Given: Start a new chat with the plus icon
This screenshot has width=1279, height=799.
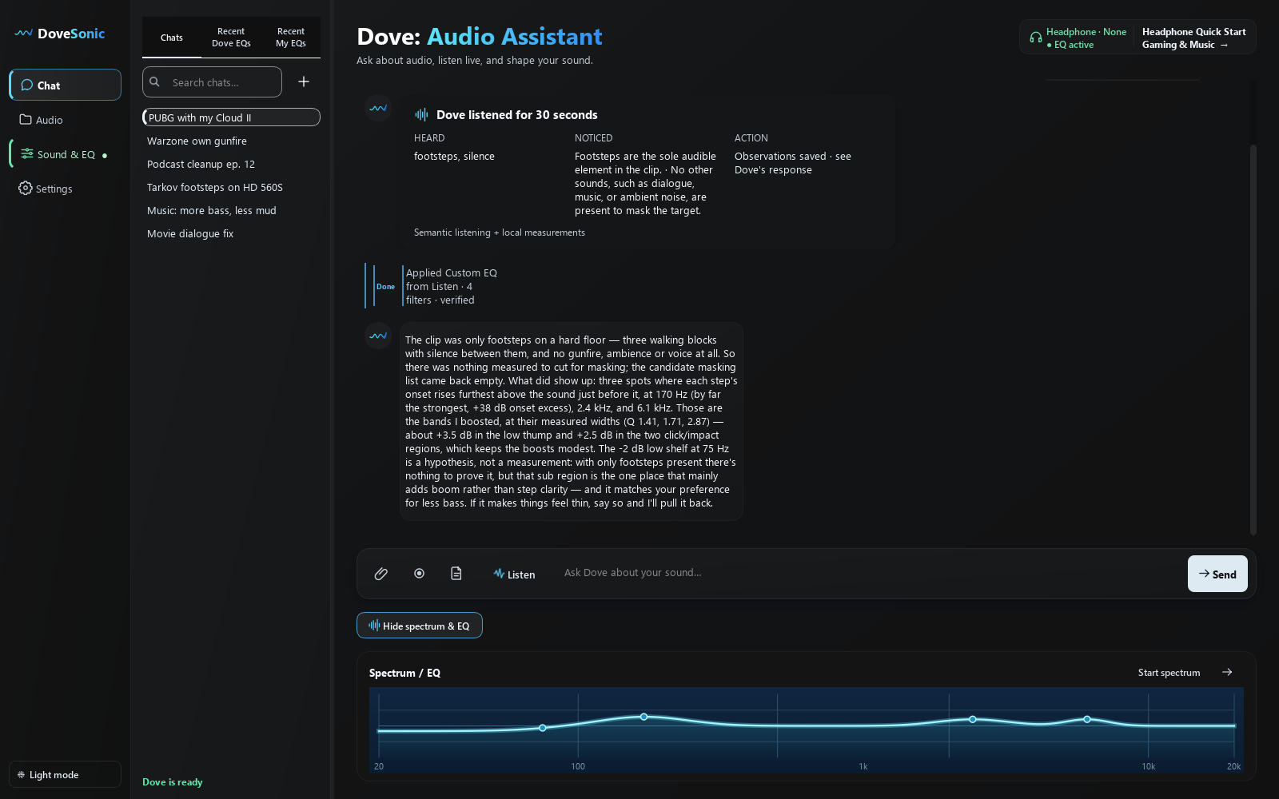Looking at the screenshot, I should point(304,81).
